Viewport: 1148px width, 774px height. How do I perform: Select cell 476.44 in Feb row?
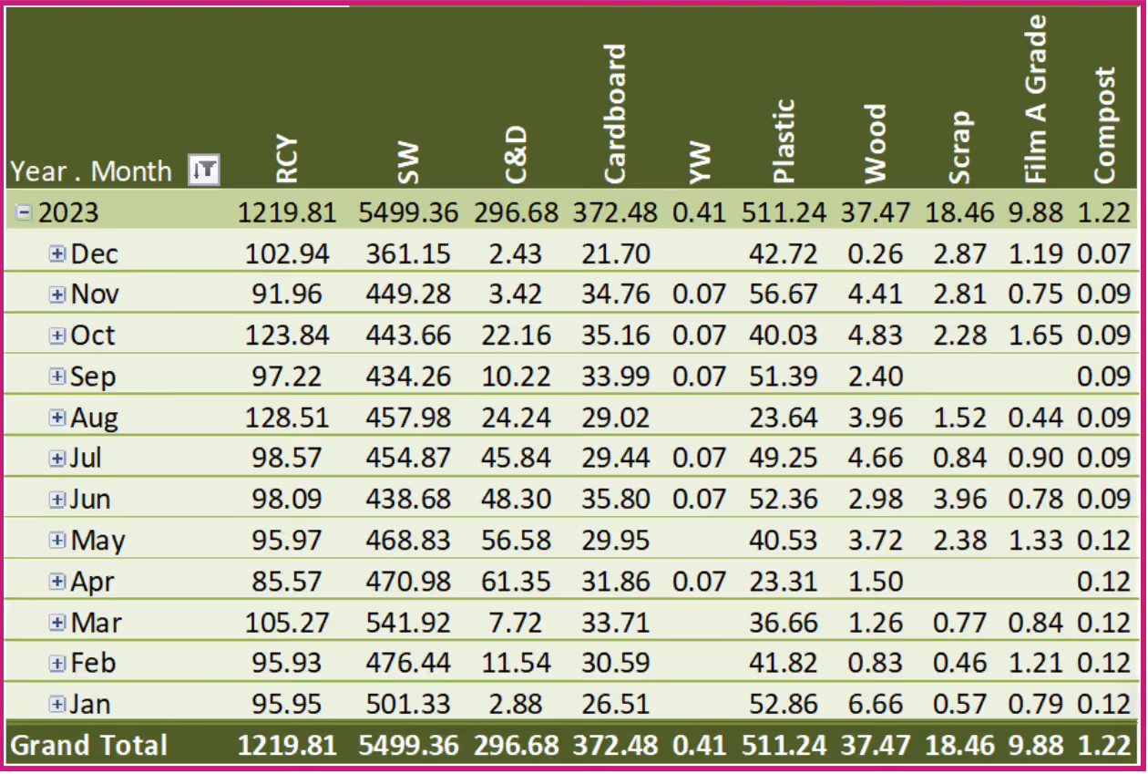tap(408, 663)
